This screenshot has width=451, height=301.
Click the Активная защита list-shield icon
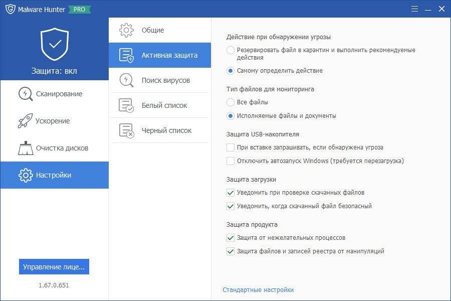126,55
